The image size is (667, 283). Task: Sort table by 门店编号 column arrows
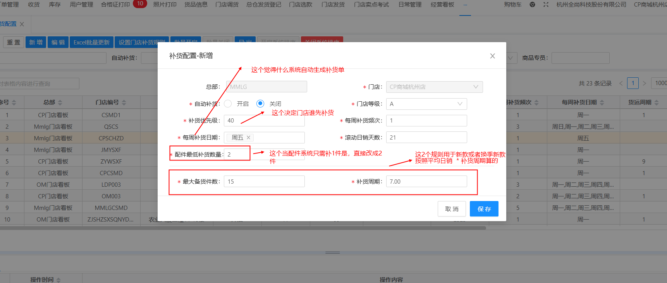click(124, 102)
